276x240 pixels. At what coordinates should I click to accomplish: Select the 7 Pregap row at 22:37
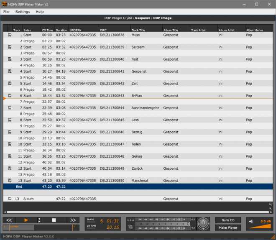click(138, 102)
